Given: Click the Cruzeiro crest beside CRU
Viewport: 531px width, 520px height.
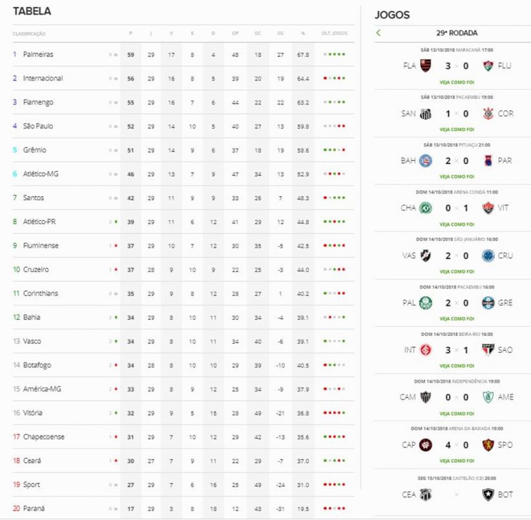Looking at the screenshot, I should point(488,255).
